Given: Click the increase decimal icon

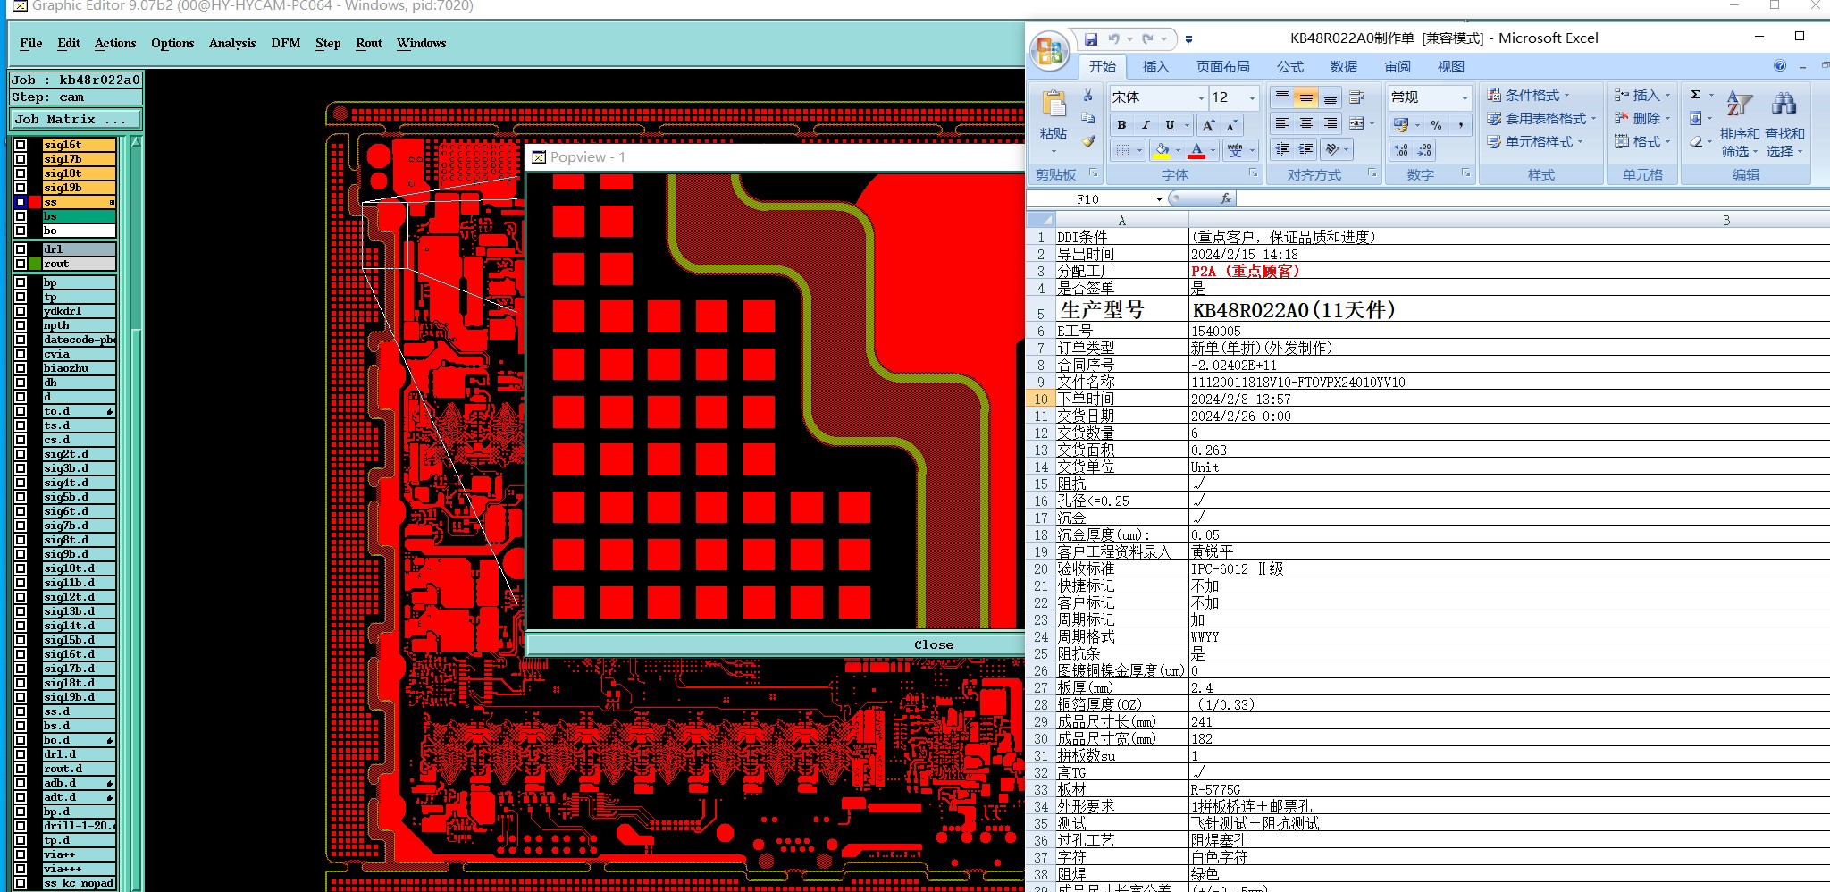Looking at the screenshot, I should (x=1401, y=150).
